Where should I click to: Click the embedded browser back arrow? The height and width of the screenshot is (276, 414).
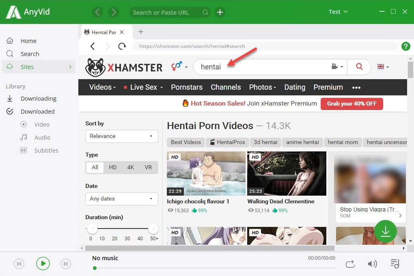click(93, 46)
